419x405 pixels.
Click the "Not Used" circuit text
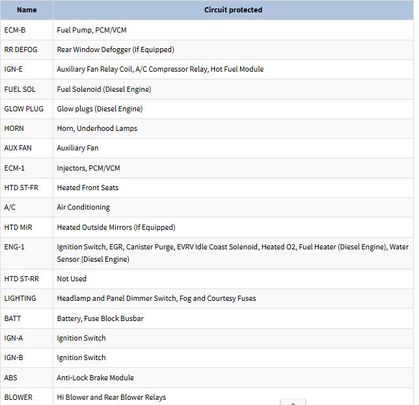tap(72, 279)
